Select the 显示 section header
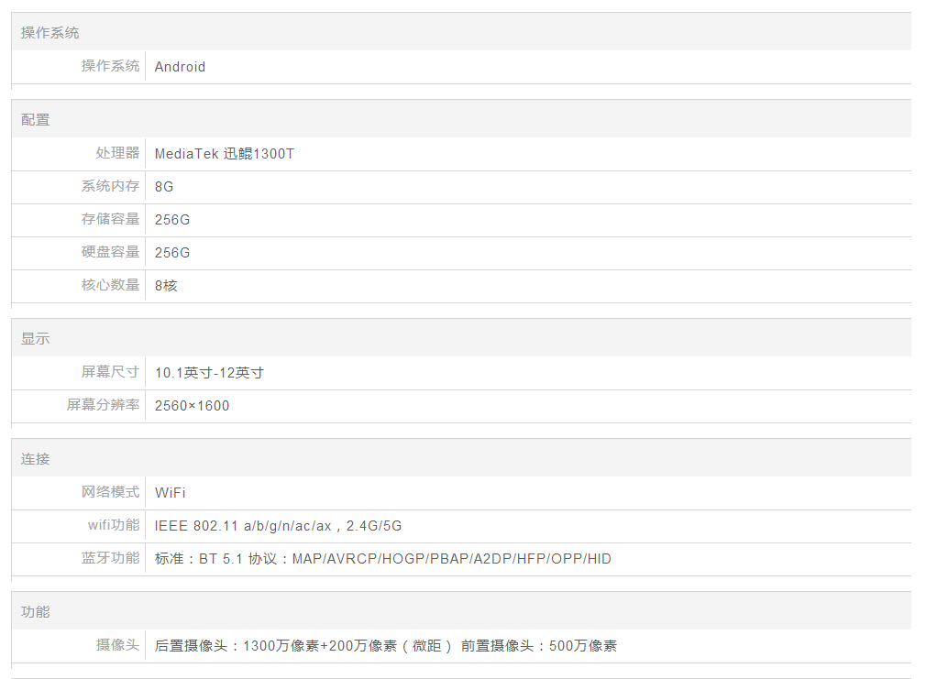Image resolution: width=926 pixels, height=679 pixels. [x=36, y=339]
